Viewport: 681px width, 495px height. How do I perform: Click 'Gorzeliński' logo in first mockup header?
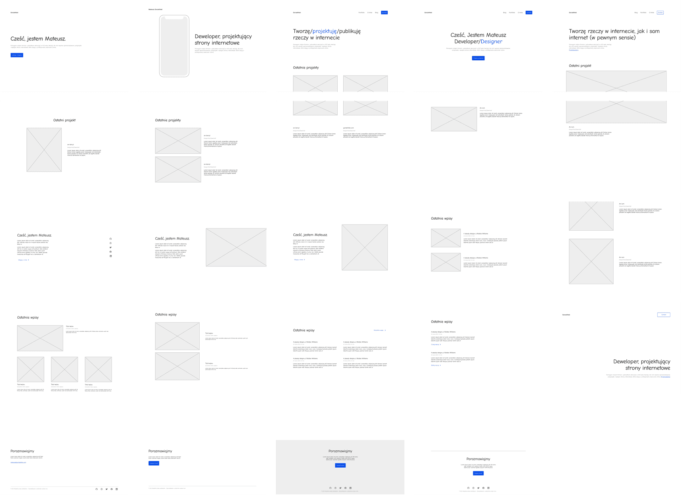[14, 12]
